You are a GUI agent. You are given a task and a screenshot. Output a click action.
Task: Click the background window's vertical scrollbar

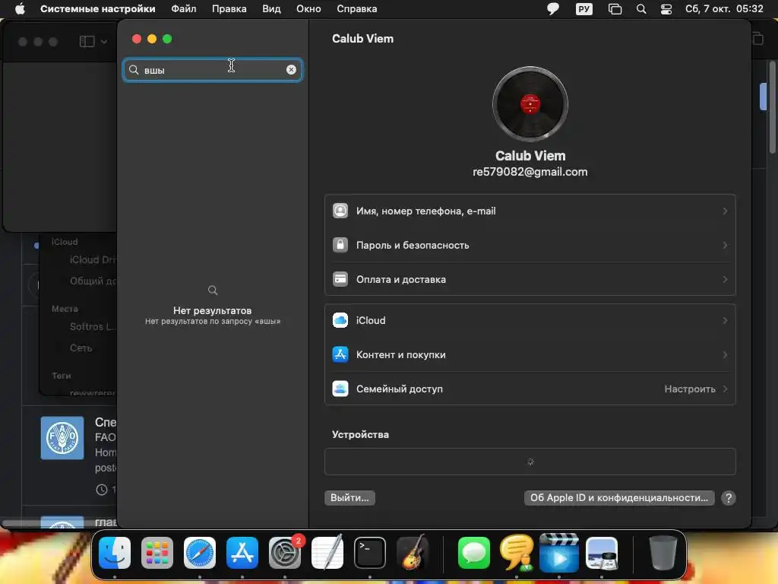tap(772, 106)
